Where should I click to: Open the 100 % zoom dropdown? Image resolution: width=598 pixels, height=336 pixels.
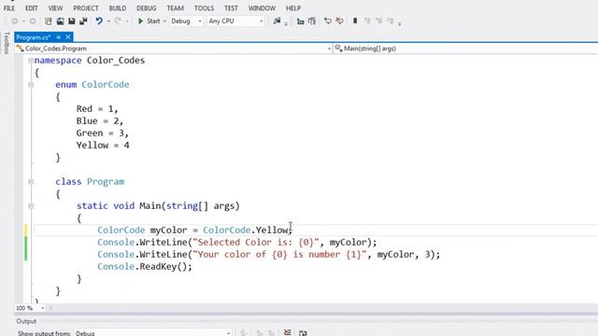(x=30, y=308)
